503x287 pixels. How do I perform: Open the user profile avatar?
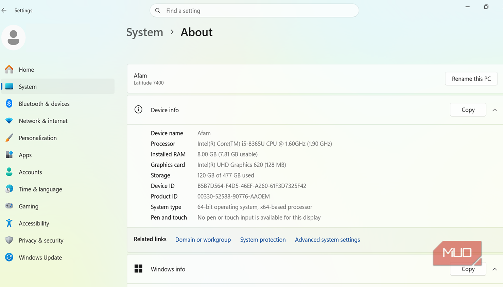point(14,37)
